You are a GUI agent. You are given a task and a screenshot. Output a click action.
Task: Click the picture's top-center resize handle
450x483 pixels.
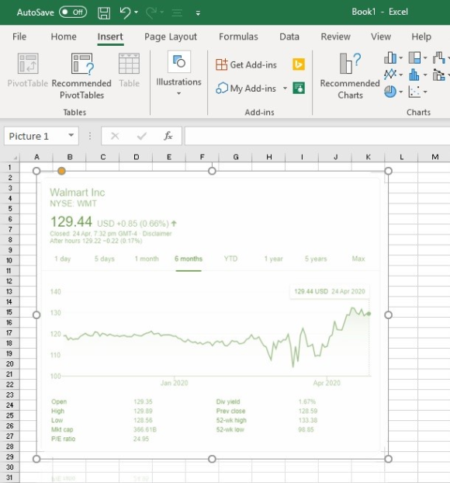pyautogui.click(x=212, y=171)
